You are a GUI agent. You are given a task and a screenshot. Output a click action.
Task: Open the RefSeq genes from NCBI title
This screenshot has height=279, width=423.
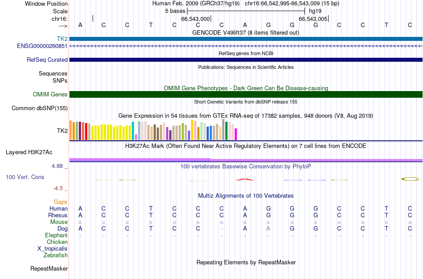coord(246,53)
